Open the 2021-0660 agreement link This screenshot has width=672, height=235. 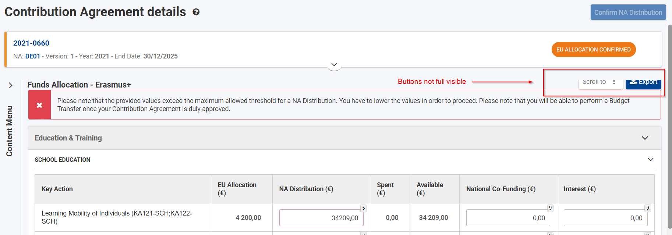pyautogui.click(x=31, y=43)
